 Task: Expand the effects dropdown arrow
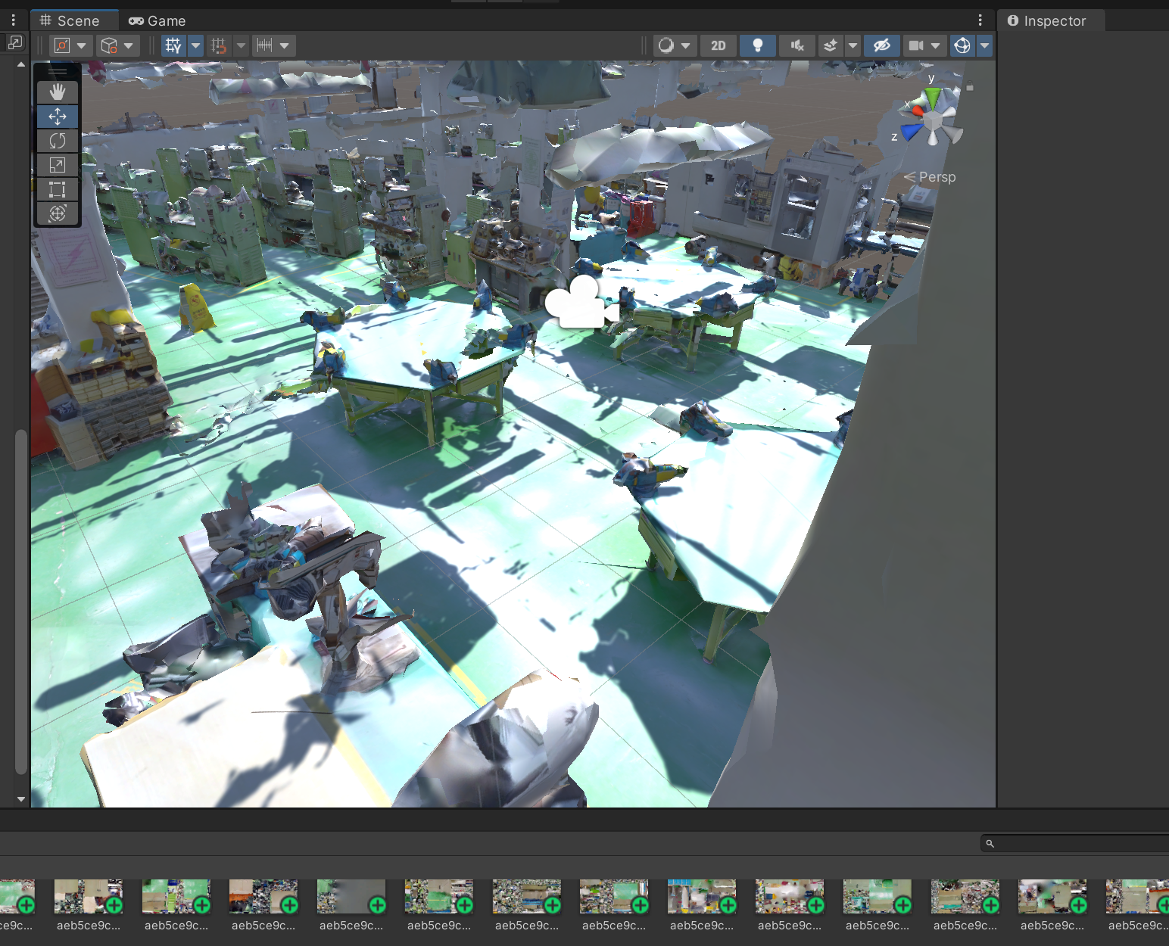coord(853,45)
